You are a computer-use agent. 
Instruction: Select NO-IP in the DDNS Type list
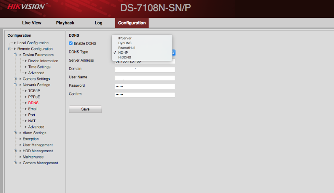coord(123,53)
